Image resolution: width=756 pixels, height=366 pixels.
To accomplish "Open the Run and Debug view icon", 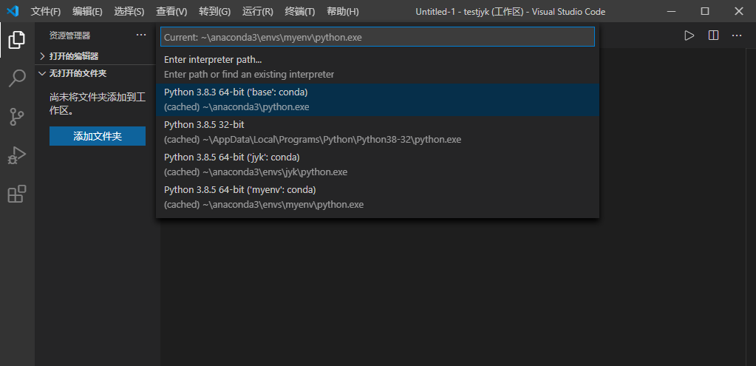I will [17, 155].
